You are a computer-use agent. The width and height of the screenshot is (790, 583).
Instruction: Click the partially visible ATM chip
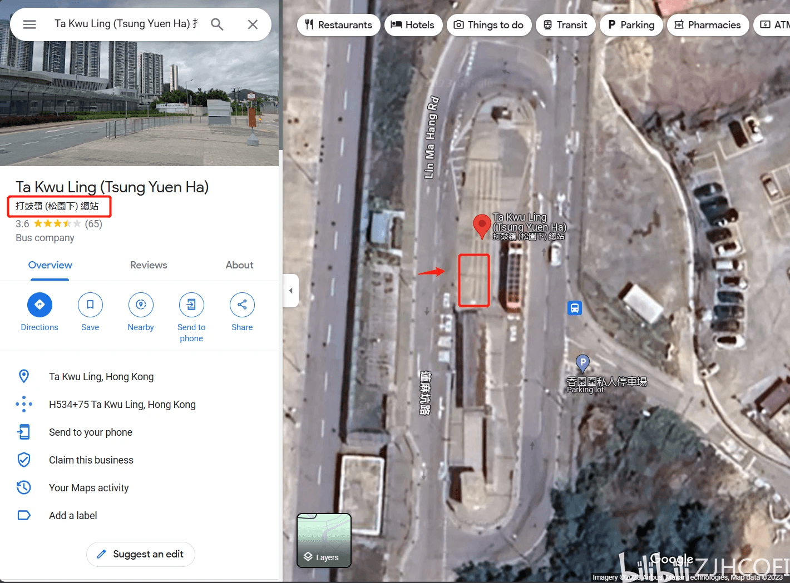point(773,25)
